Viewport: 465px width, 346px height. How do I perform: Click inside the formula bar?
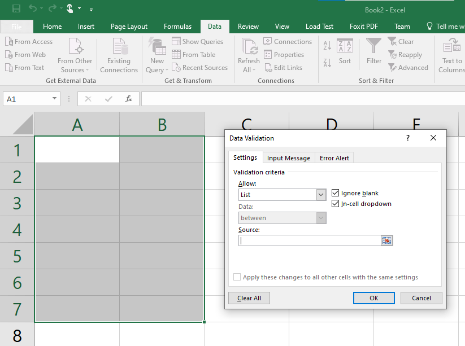[303, 99]
